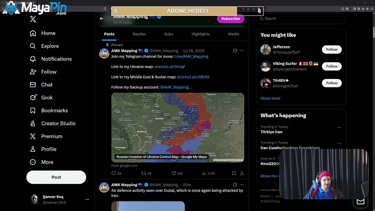Open the More circle menu in sidebar
The image size is (375, 211).
(33, 162)
